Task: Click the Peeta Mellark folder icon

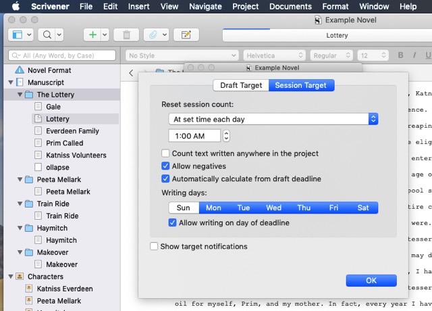Action: 29,180
